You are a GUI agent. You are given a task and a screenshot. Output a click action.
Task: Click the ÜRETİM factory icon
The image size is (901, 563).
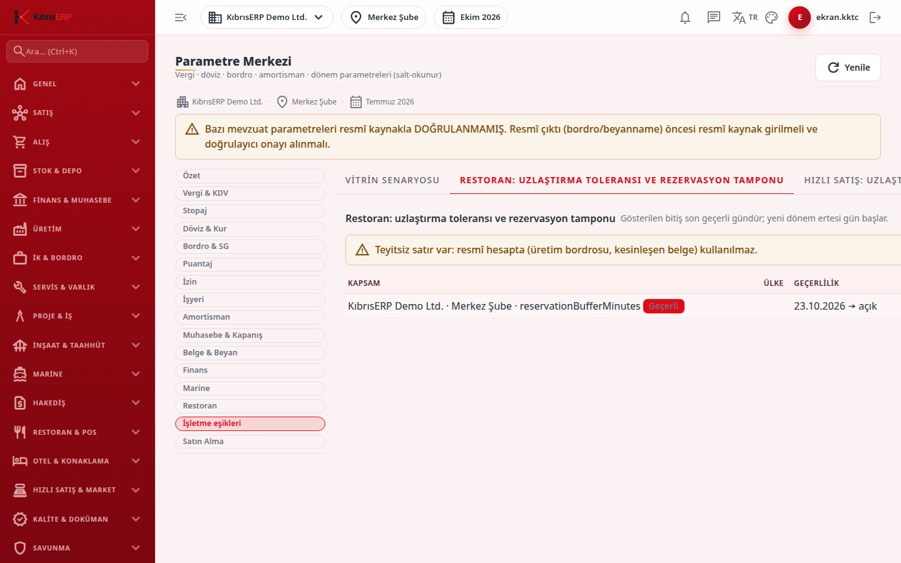20,229
